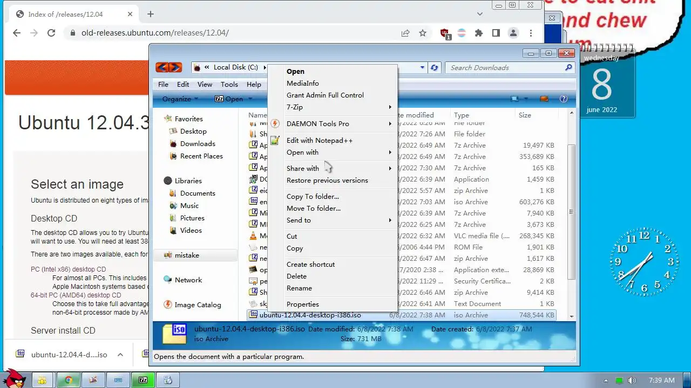Viewport: 691px width, 388px height.
Task: Select Downloads in the Favorites tree
Action: click(198, 143)
